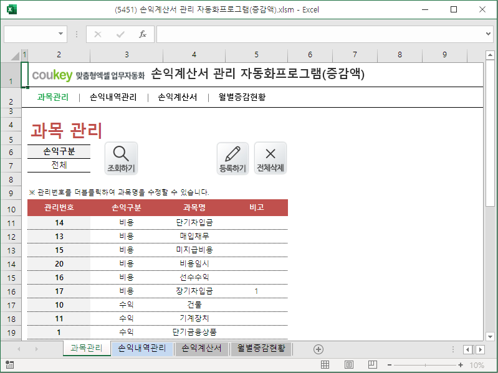This screenshot has height=373, width=498.
Task: Select the 미지급비용 cell
Action: pos(194,250)
